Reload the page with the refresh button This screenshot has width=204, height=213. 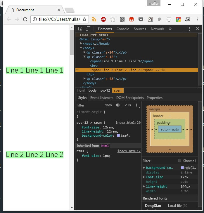pos(25,19)
